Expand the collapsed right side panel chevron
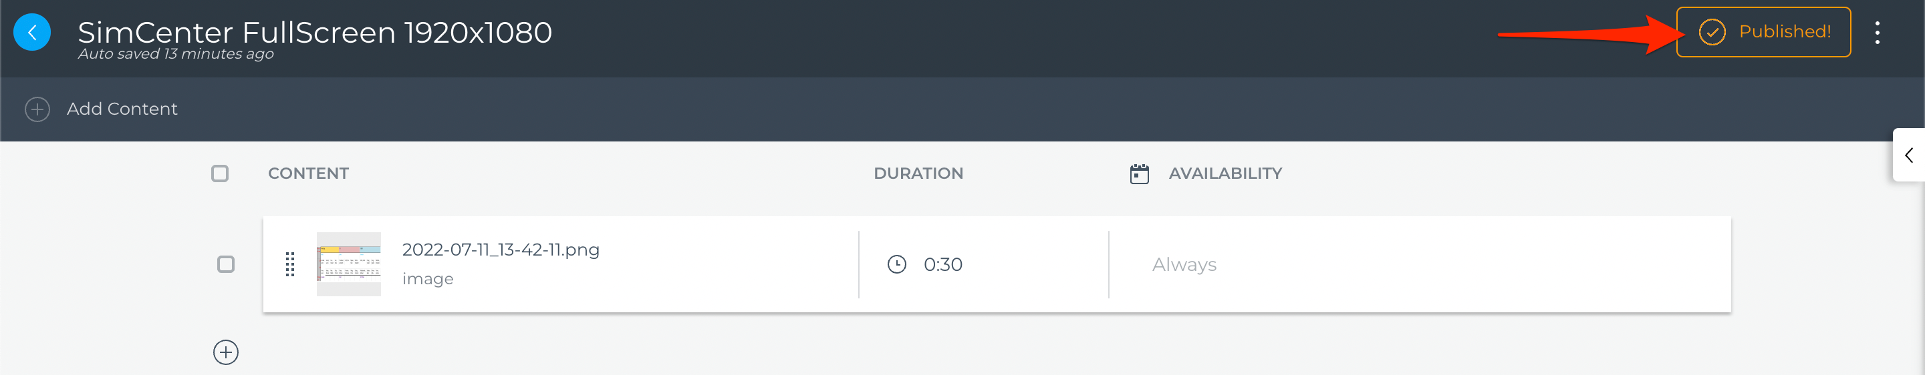The image size is (1925, 375). 1908,154
